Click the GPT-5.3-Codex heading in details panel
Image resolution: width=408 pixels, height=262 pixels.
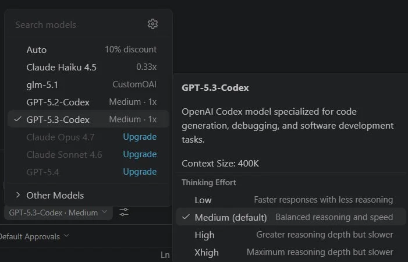(215, 88)
